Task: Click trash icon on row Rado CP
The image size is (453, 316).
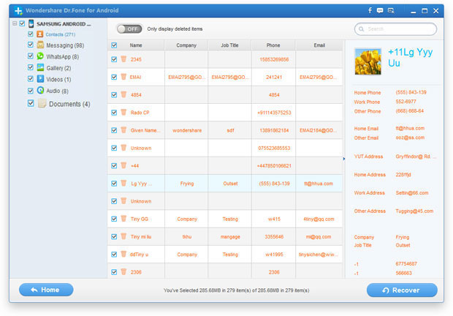Action: click(123, 112)
